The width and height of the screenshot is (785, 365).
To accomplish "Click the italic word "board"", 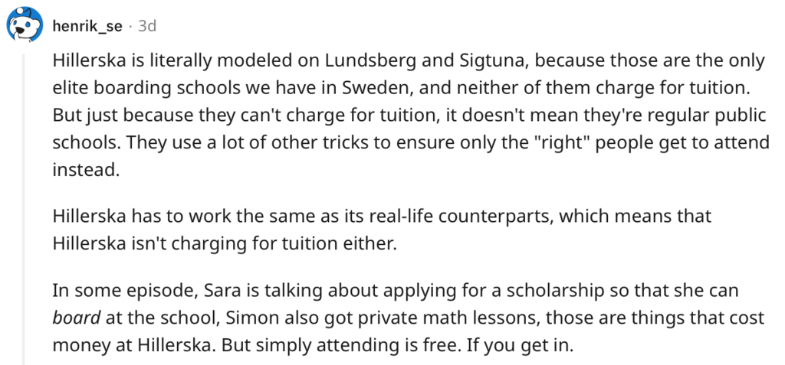I will [x=76, y=318].
